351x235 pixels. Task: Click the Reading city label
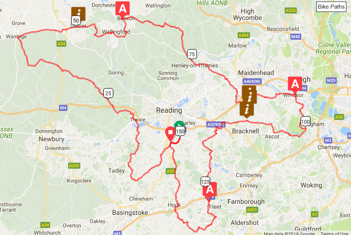tap(169, 110)
